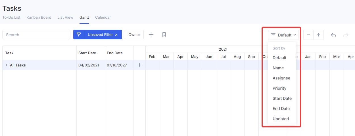This screenshot has width=355, height=136.
Task: Click the Owner filter button
Action: 134,34
